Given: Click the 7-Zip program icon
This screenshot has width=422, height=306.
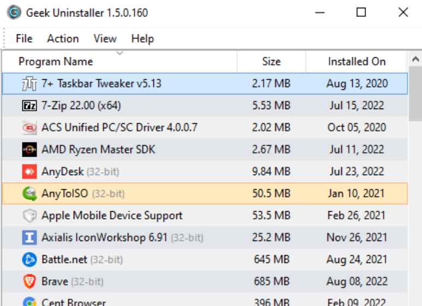Looking at the screenshot, I should (x=29, y=106).
